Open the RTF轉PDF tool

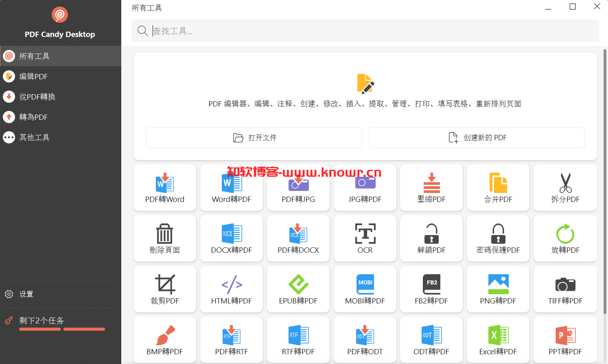pos(298,340)
